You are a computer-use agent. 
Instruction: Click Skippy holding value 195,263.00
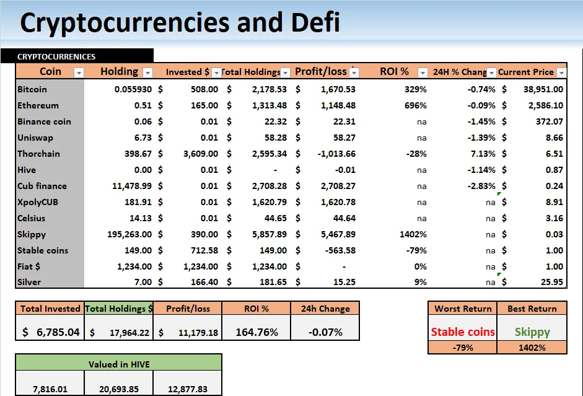coord(129,234)
